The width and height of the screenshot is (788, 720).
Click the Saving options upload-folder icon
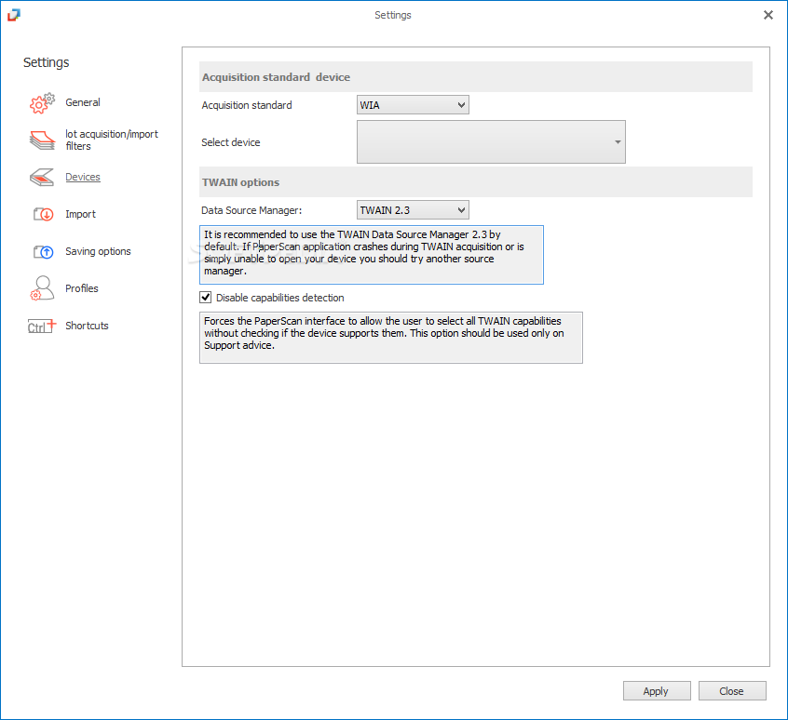coord(43,251)
